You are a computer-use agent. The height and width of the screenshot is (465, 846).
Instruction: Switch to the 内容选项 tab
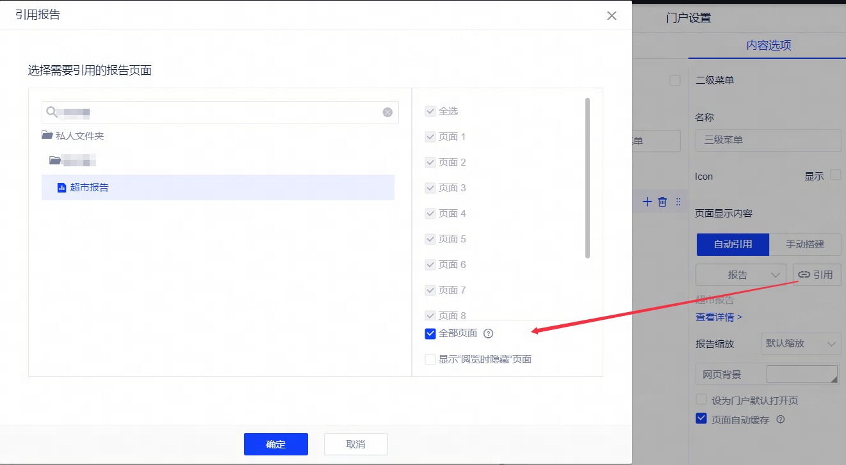tap(769, 45)
